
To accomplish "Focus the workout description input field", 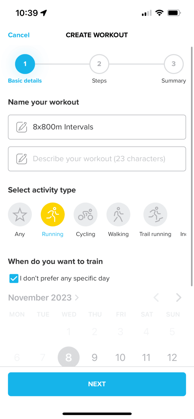I will coord(102,159).
